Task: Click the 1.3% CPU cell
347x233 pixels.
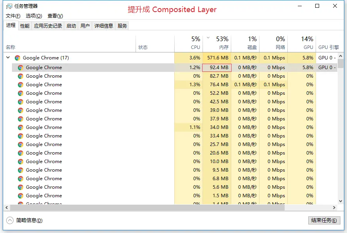Action: pos(189,85)
